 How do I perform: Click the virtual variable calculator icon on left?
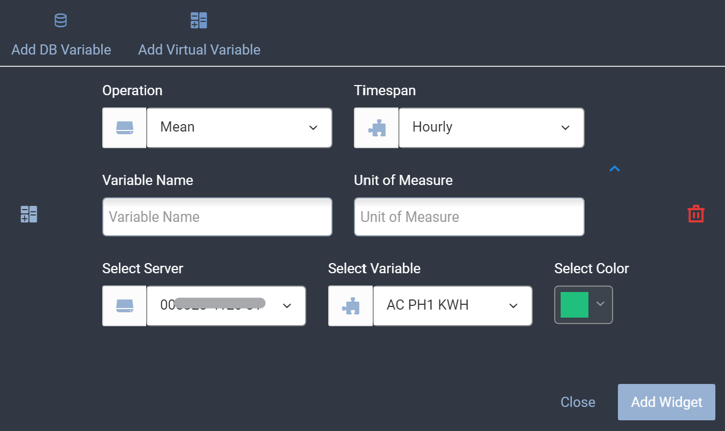click(x=29, y=214)
